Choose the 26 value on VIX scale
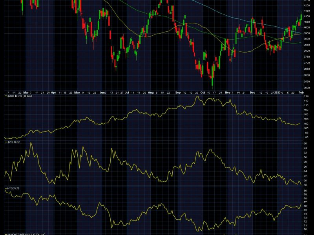The width and height of the screenshot is (314, 235). (305, 167)
